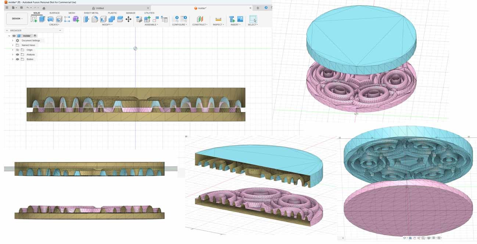Screen dimensions: 477x244
Task: Expand the Bodies folder
Action: click(x=12, y=59)
